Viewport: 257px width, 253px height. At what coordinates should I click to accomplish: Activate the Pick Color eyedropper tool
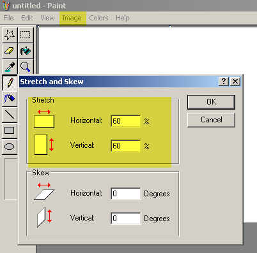[x=10, y=67]
